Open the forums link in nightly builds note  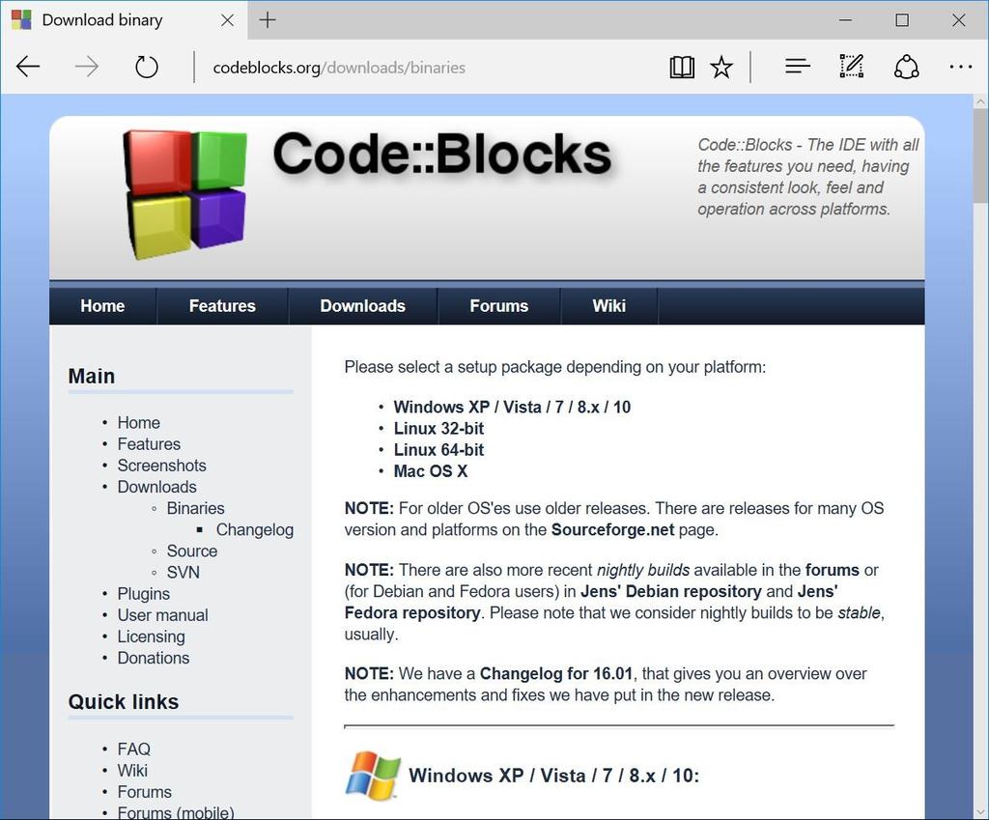pos(832,570)
